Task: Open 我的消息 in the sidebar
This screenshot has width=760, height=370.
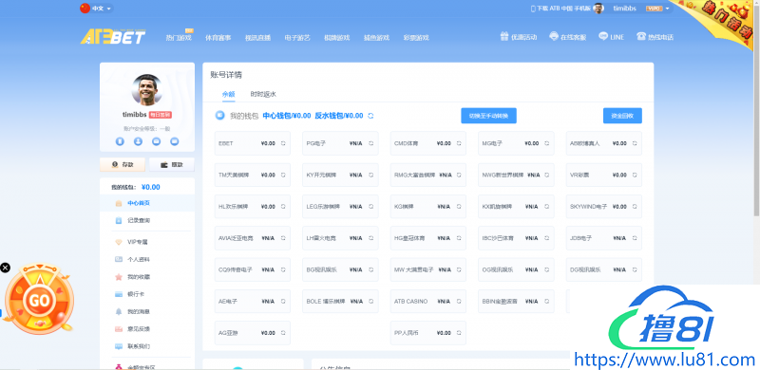Action: click(147, 311)
